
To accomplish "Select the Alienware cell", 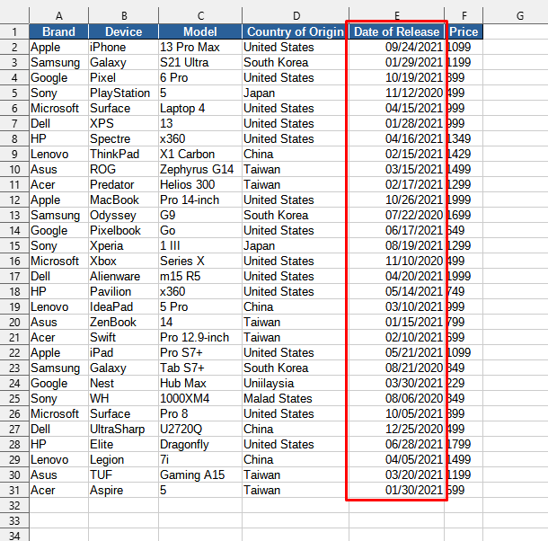I will click(x=123, y=276).
